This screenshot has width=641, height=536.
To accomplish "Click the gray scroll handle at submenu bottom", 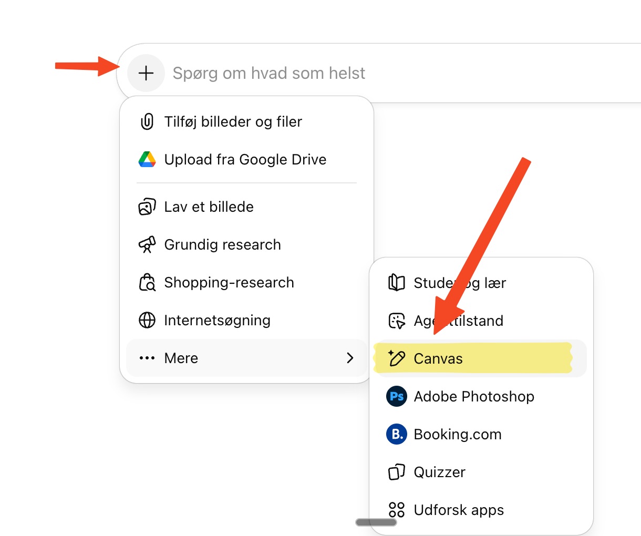I will pos(376,522).
